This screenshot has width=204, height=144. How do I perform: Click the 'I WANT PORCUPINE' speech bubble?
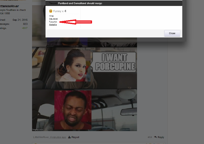click(114, 62)
